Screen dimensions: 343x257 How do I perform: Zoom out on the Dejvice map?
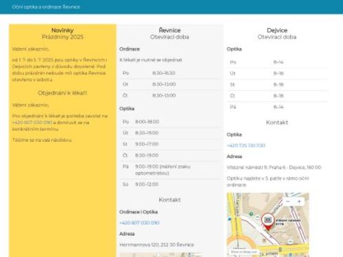tap(288, 201)
